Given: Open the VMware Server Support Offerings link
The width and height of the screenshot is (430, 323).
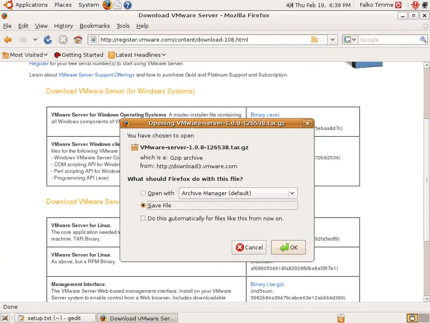Looking at the screenshot, I should (97, 75).
